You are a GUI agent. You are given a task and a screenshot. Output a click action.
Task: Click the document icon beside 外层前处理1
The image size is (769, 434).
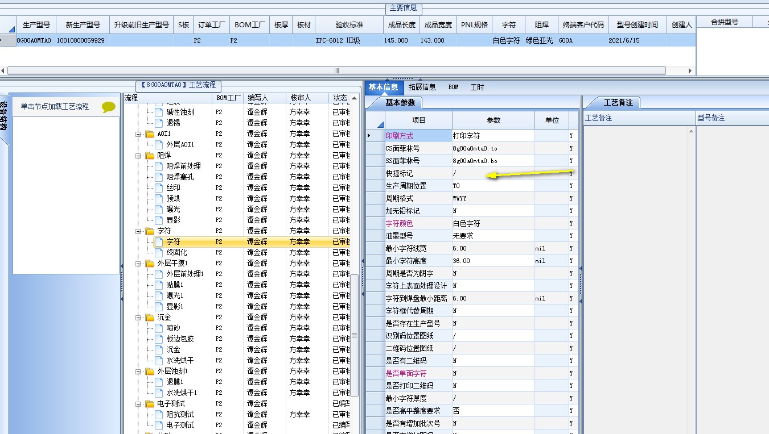159,274
